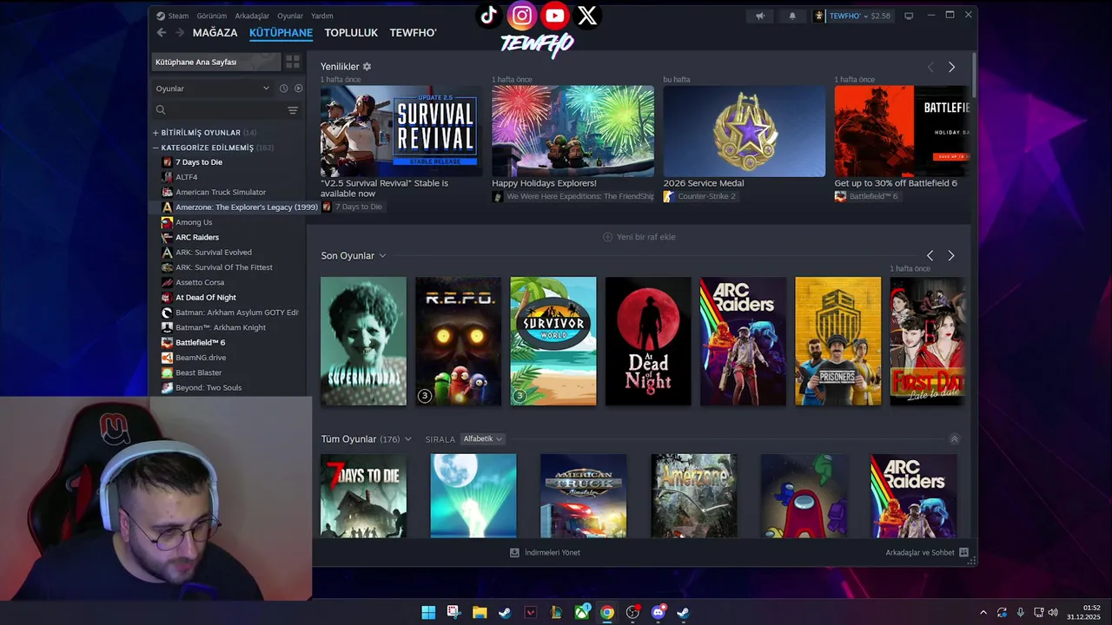The height and width of the screenshot is (625, 1112).
Task: Open İndirmeleri Yönet
Action: click(545, 553)
